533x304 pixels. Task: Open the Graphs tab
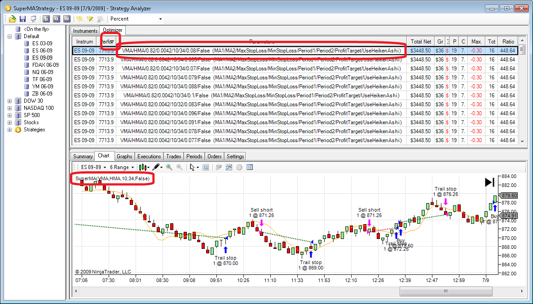[124, 156]
